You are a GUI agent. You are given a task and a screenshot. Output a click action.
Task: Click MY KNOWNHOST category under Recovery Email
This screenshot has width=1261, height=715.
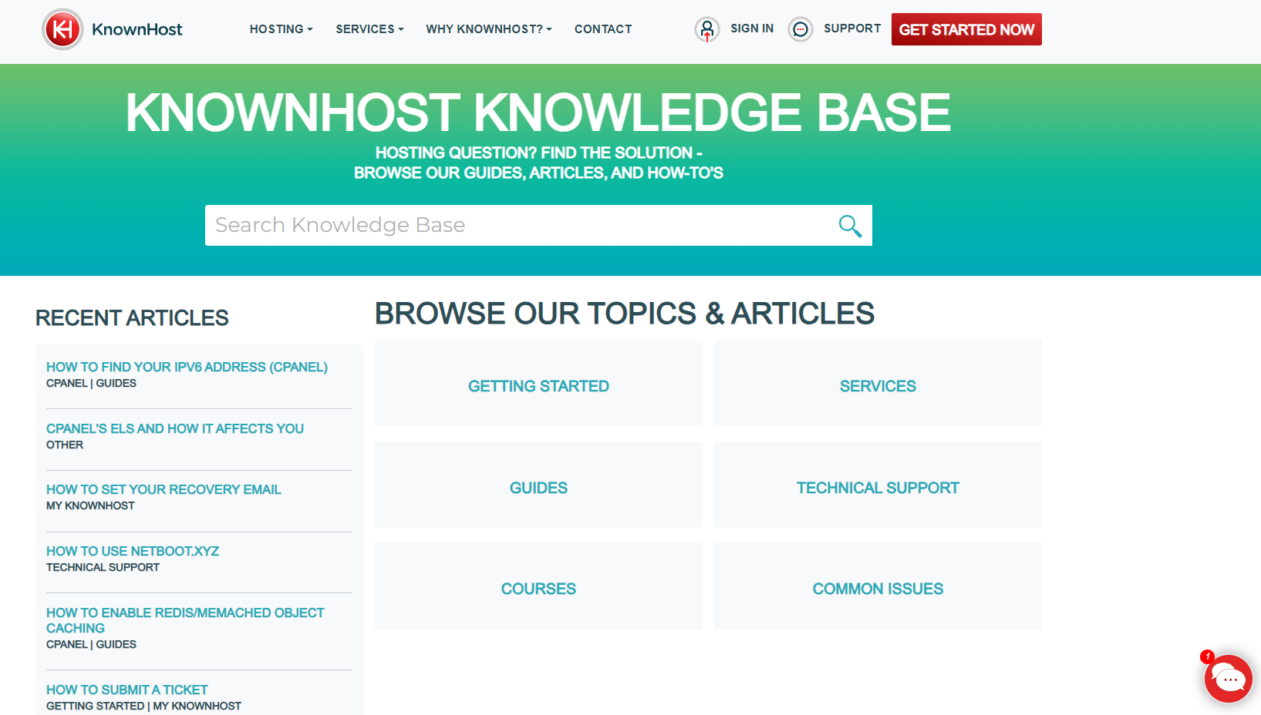[x=90, y=505]
